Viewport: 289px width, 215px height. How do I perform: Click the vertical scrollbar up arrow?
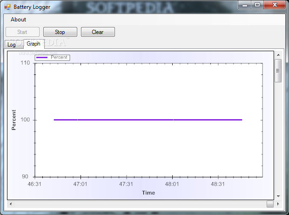tap(278, 55)
